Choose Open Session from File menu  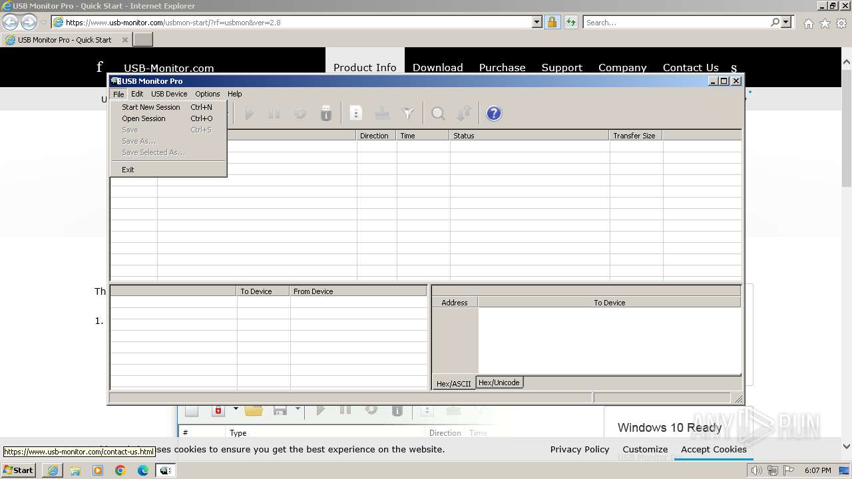point(168,118)
